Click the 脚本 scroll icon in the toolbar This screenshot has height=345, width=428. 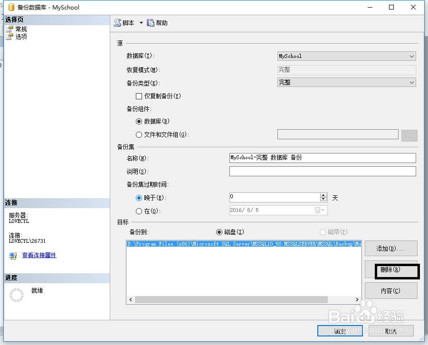pyautogui.click(x=117, y=22)
